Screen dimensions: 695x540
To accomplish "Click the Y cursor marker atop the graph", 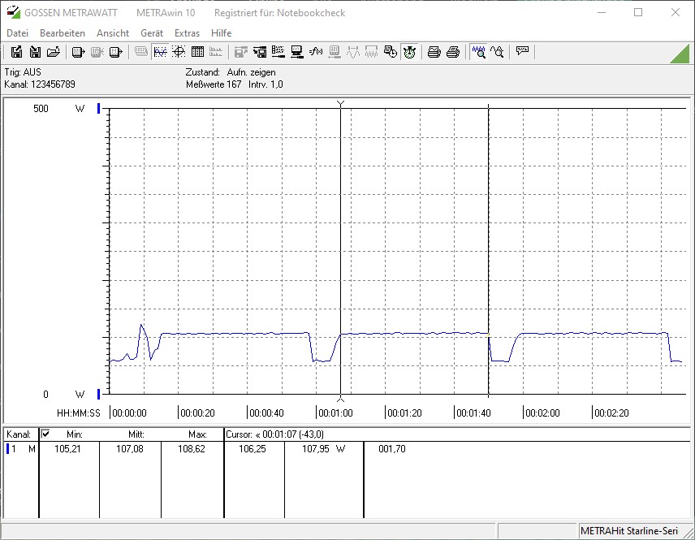I will (x=340, y=104).
